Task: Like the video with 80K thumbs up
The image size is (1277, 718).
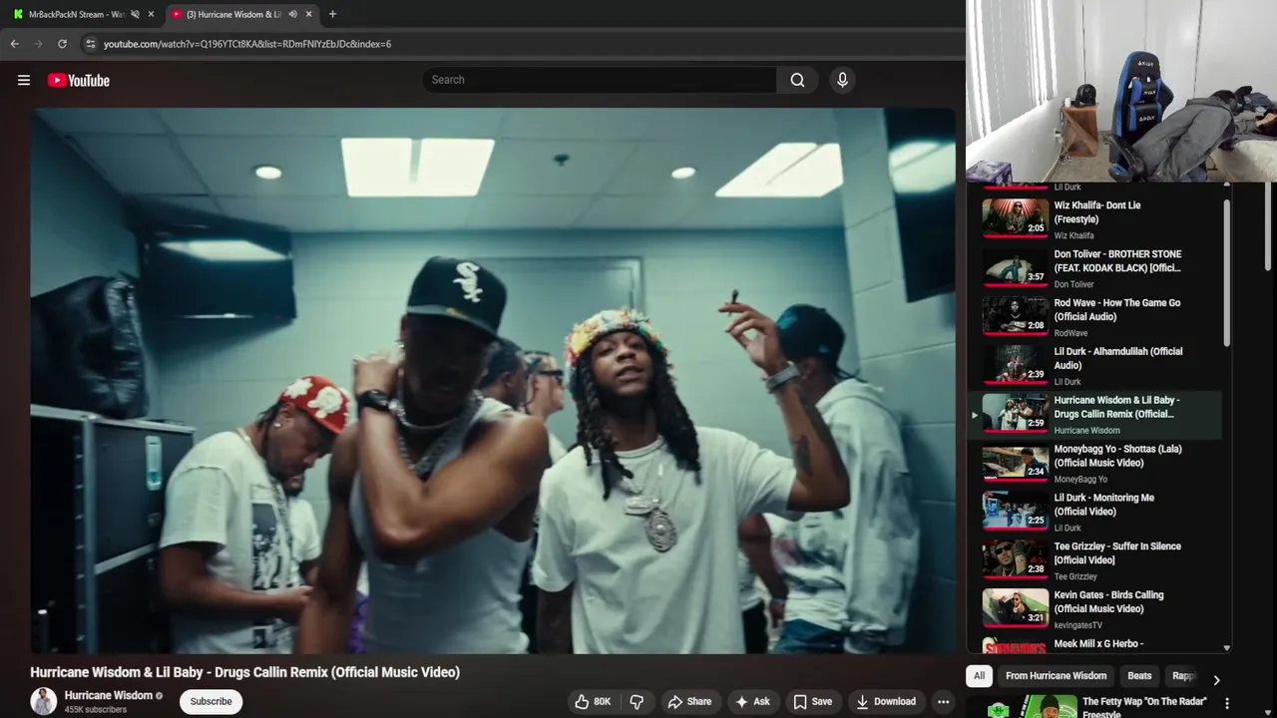Action: pos(593,702)
